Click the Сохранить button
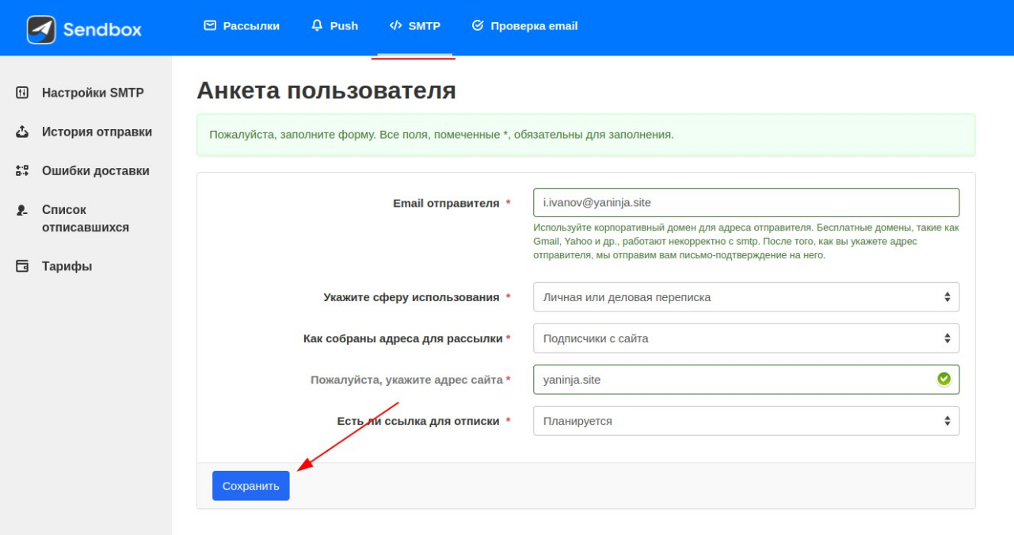Viewport: 1014px width, 535px height. tap(251, 486)
